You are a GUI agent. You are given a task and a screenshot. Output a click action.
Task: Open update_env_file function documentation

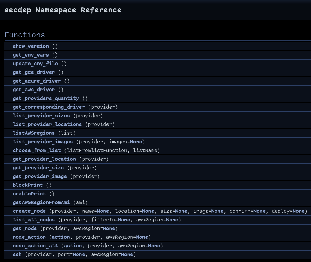tap(35, 64)
